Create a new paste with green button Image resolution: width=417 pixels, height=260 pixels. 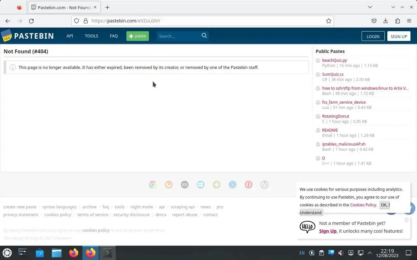[137, 36]
